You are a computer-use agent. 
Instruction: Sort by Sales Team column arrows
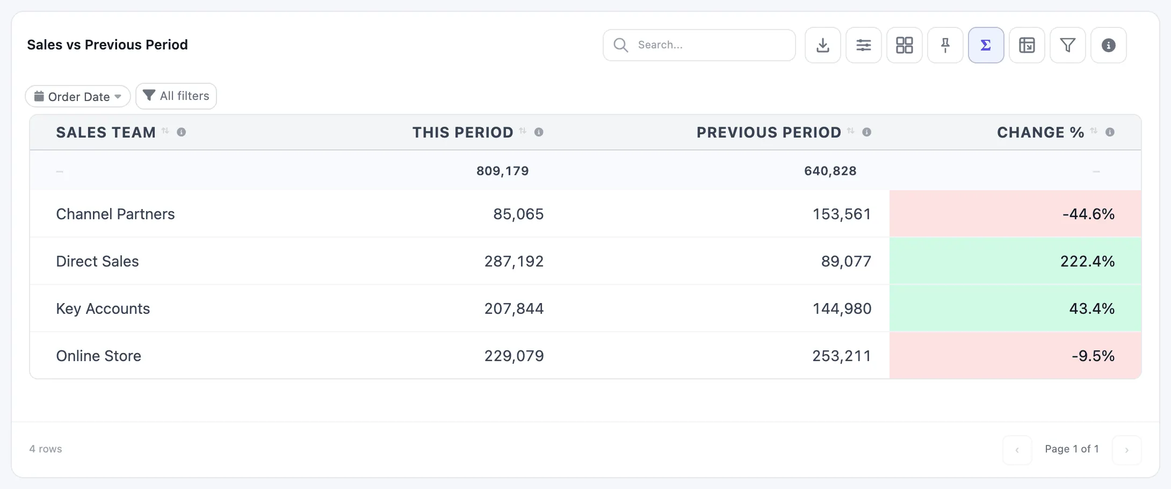point(165,131)
